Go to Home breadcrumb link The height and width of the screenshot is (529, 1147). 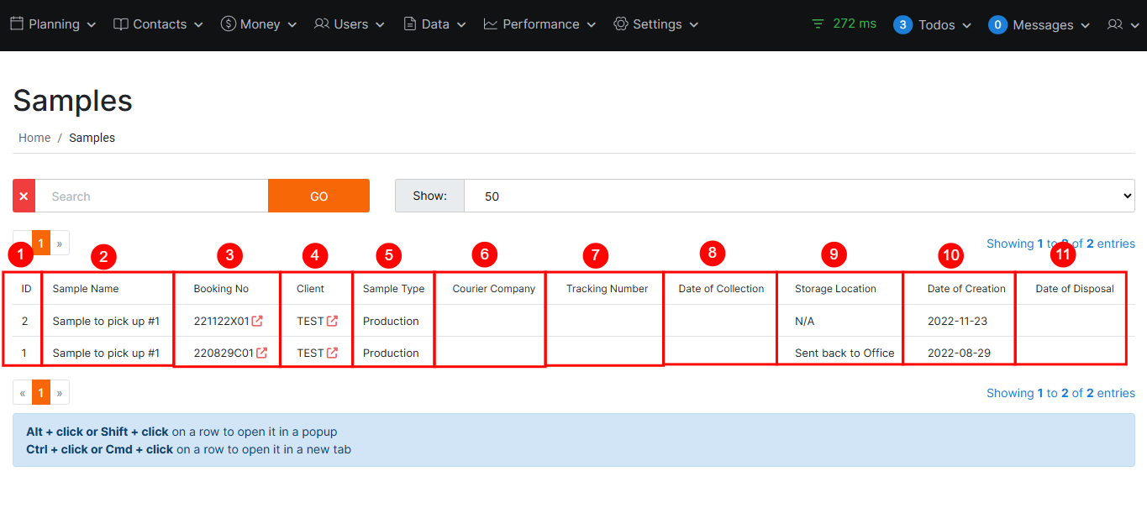pyautogui.click(x=34, y=138)
